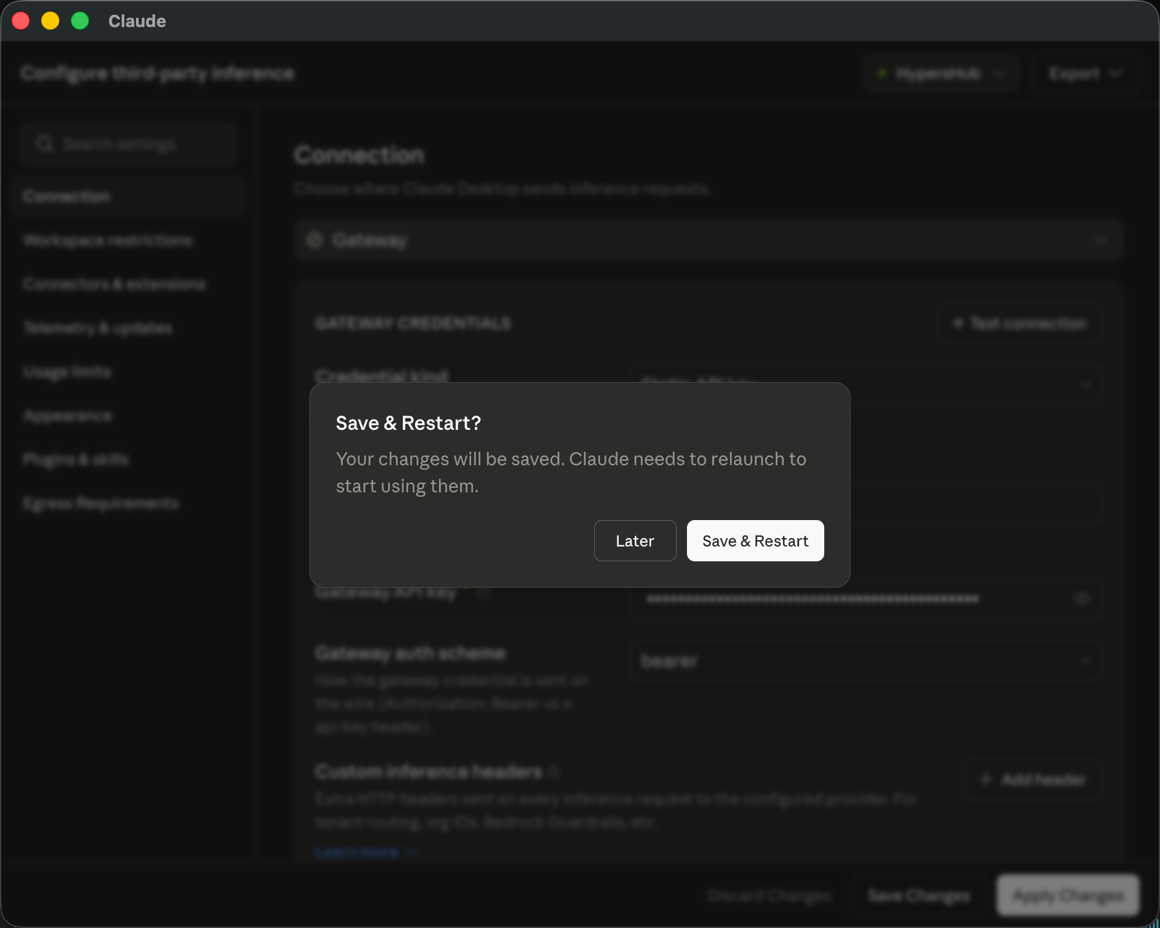Screen dimensions: 1160x928
Task: Open Egress Requirements section
Action: coord(128,503)
